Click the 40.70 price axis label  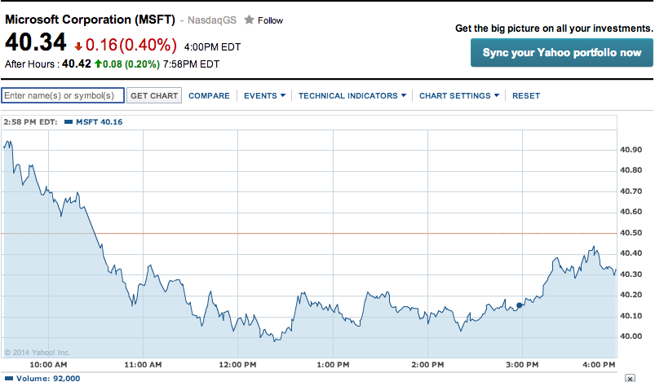(x=631, y=191)
